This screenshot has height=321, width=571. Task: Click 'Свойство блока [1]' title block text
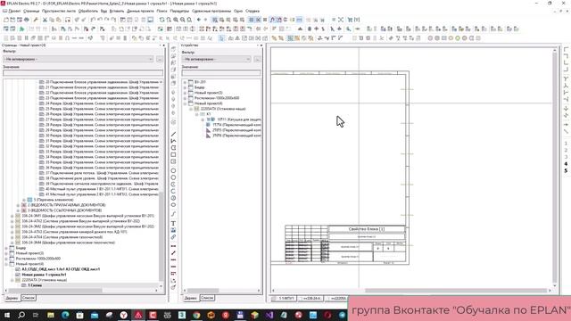tap(367, 229)
